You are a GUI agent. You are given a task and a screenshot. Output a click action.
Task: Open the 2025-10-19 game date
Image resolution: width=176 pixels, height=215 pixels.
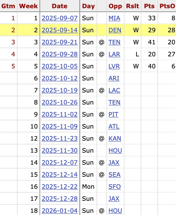point(59,90)
